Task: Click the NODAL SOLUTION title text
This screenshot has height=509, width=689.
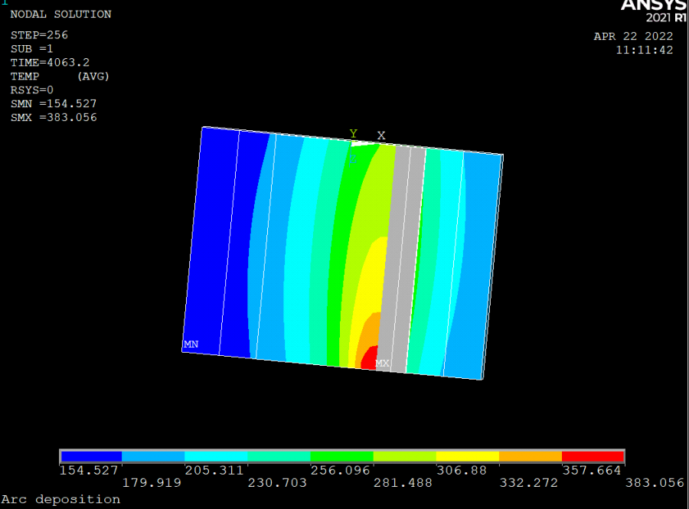Action: tap(60, 15)
